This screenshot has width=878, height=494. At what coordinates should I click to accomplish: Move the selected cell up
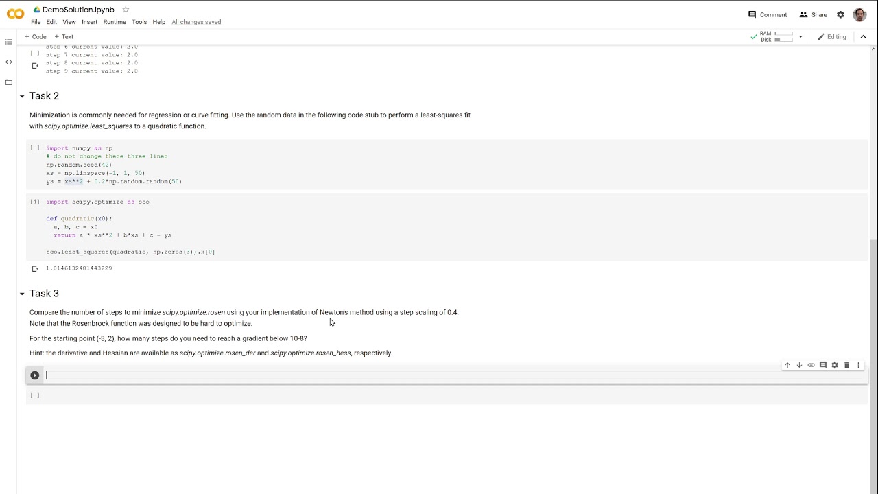pos(787,365)
